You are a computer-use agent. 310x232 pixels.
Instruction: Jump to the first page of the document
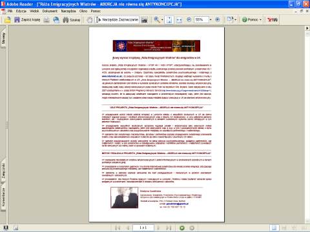(118, 228)
